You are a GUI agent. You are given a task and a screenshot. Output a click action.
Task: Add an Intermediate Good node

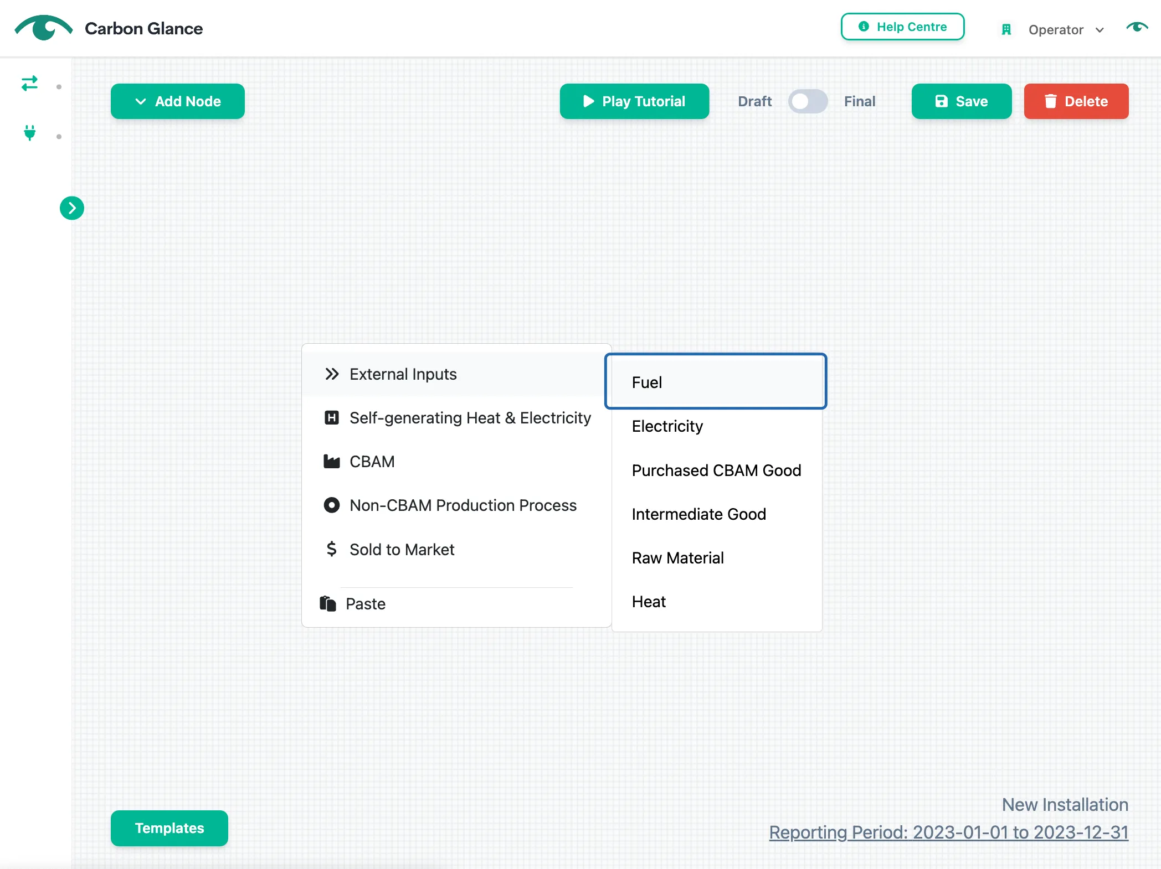[717, 514]
